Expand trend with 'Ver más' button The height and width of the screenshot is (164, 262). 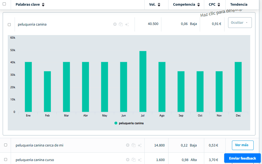(242, 145)
